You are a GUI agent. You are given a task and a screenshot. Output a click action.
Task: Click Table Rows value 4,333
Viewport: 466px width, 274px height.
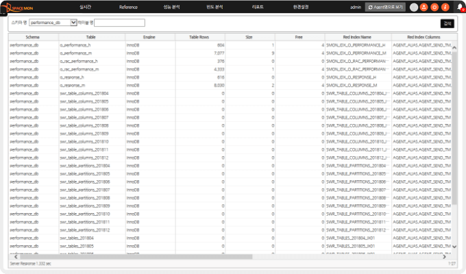219,69
